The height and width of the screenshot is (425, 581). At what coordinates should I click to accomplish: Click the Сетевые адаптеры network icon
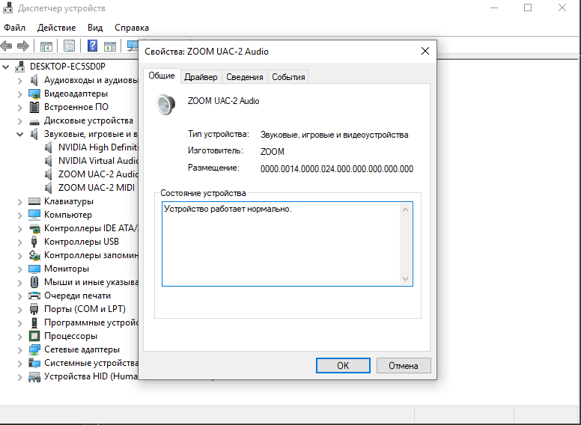coord(34,349)
